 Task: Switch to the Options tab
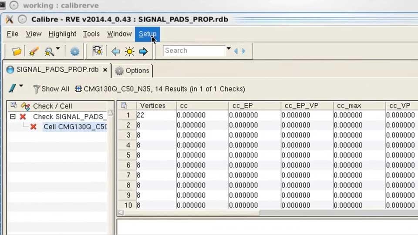[132, 70]
